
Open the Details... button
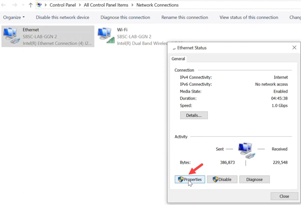click(x=194, y=115)
